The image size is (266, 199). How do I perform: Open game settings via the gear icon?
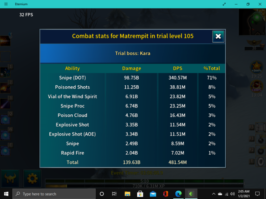[x=32, y=178]
